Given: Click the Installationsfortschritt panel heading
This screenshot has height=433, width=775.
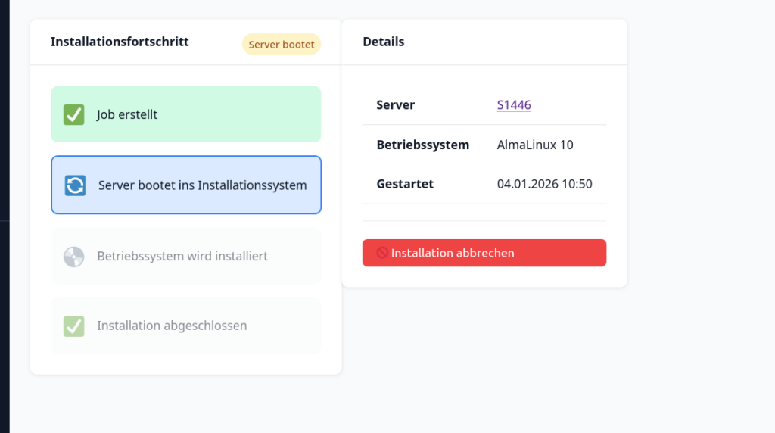Looking at the screenshot, I should (x=120, y=42).
